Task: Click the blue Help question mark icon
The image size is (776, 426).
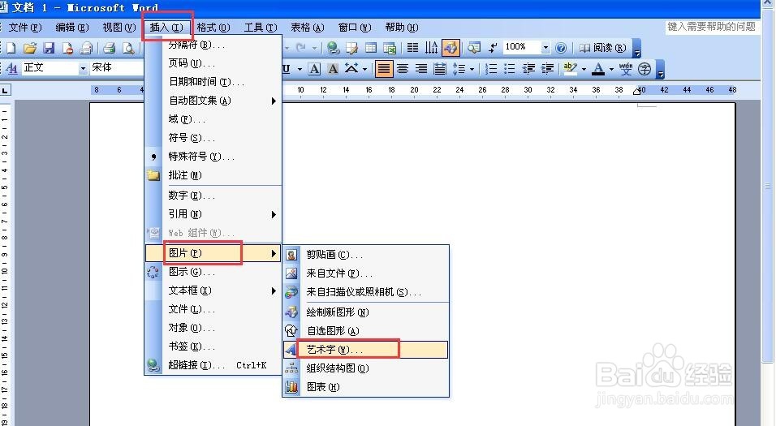Action: point(561,48)
